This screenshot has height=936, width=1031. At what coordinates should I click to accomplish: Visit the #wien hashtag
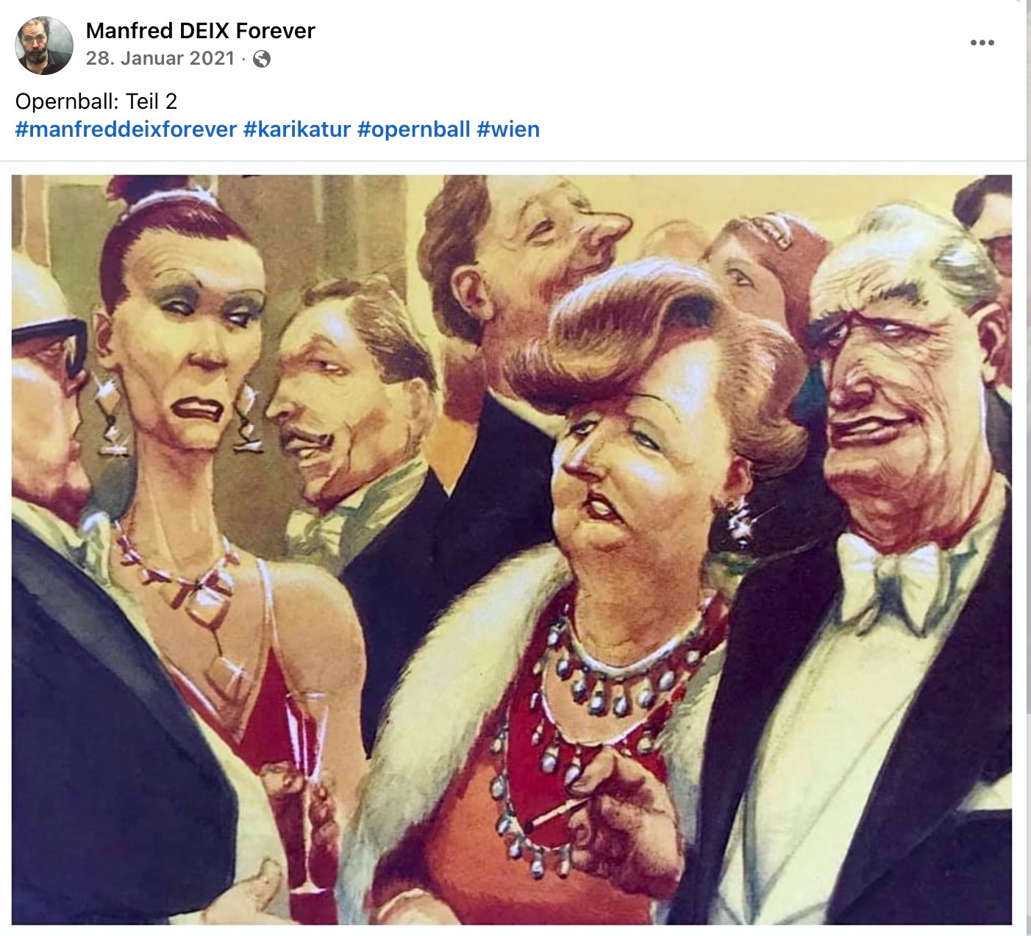tap(508, 129)
